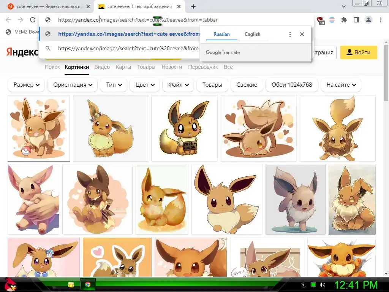This screenshot has height=292, width=389.
Task: Apply the Обои 1024x768 filter chip
Action: (292, 85)
